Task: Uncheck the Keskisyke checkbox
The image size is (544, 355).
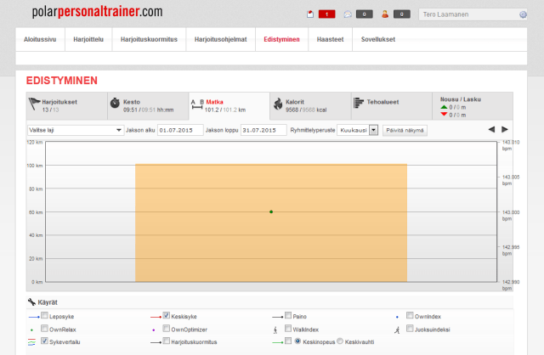Action: tap(167, 315)
